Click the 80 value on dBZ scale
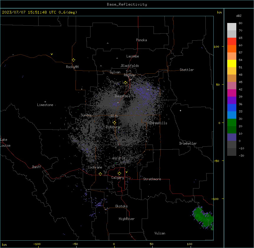Viewport: 254px width, 248px height. click(x=240, y=23)
